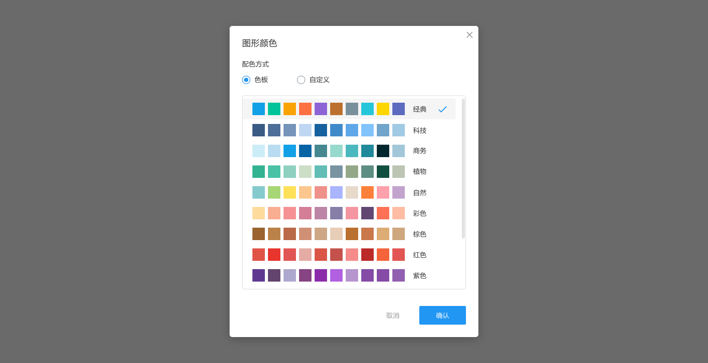Choose the 科技 palette label

(420, 130)
